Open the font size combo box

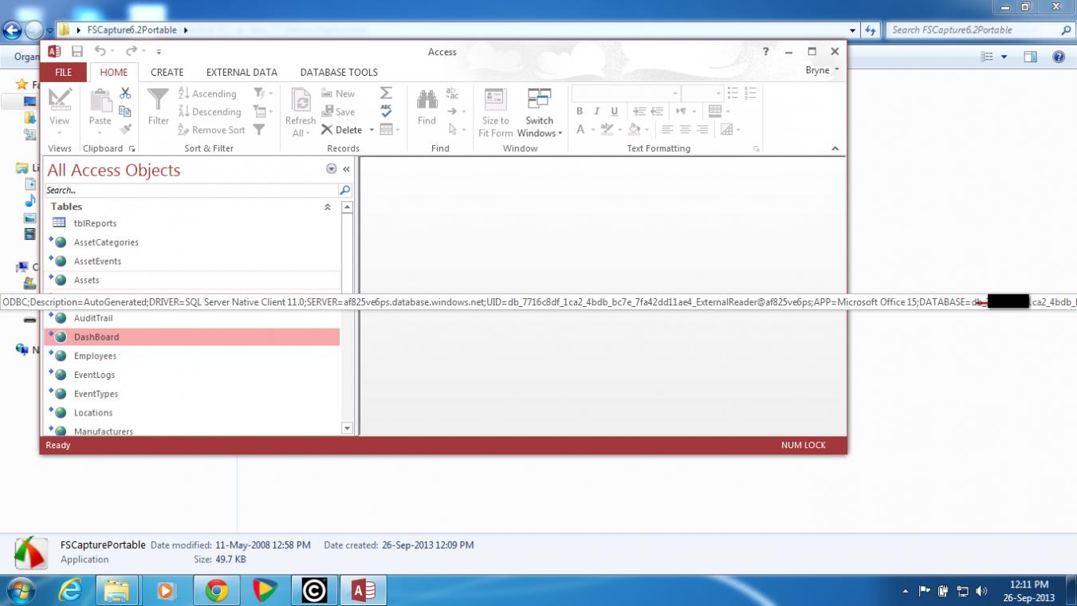702,93
